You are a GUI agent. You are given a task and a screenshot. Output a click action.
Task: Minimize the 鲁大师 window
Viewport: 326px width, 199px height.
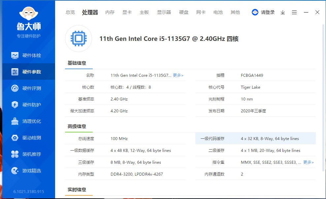pos(306,13)
